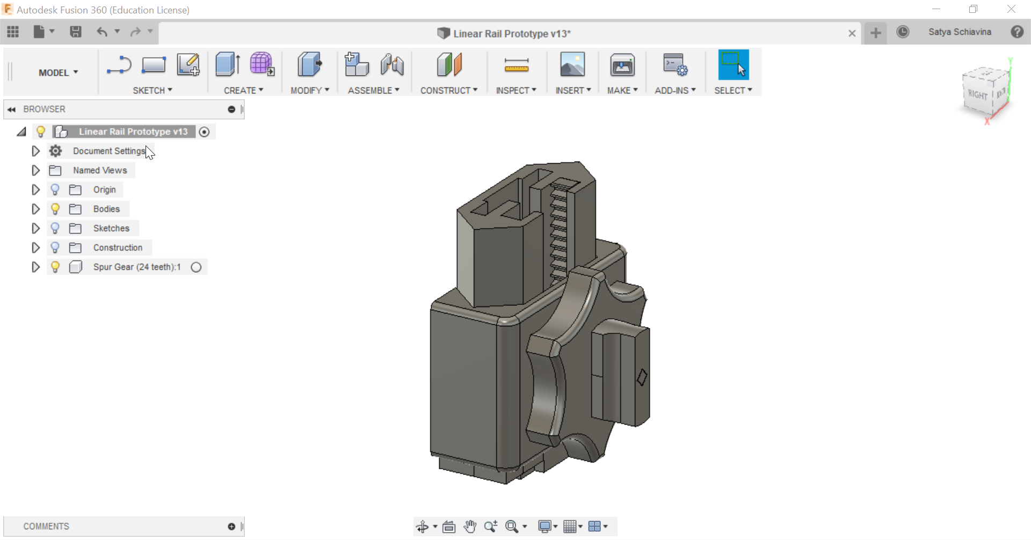
Task: Show the Construction folder via lightbulb
Action: pyautogui.click(x=55, y=248)
